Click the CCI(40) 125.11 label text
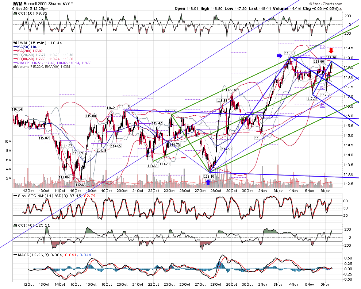 coord(34,225)
